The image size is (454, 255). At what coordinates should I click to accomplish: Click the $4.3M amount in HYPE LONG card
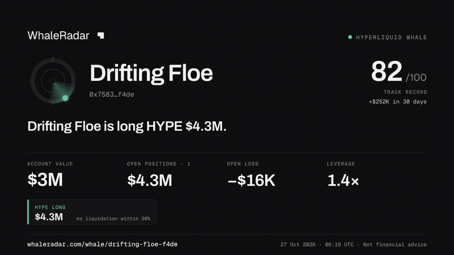[x=49, y=217]
